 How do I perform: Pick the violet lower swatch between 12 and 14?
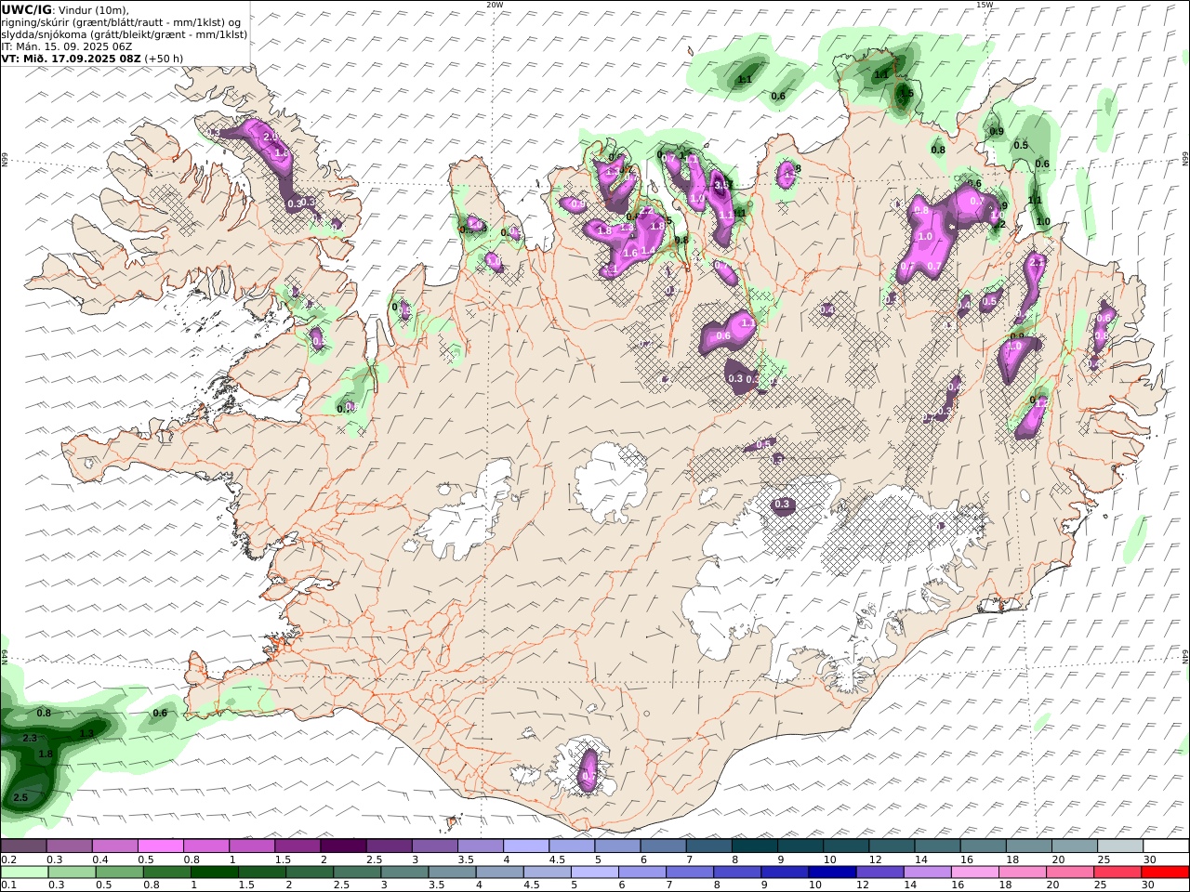[879, 872]
